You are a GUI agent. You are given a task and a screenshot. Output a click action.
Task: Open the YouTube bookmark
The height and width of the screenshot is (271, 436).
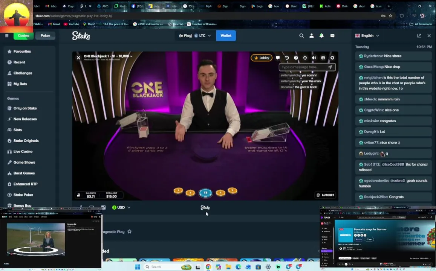[x=72, y=24]
